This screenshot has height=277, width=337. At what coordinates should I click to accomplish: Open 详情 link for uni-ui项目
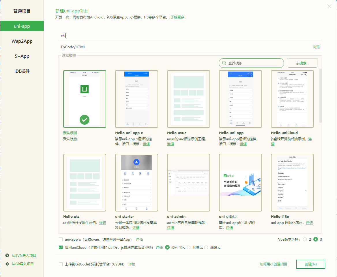[229, 228]
